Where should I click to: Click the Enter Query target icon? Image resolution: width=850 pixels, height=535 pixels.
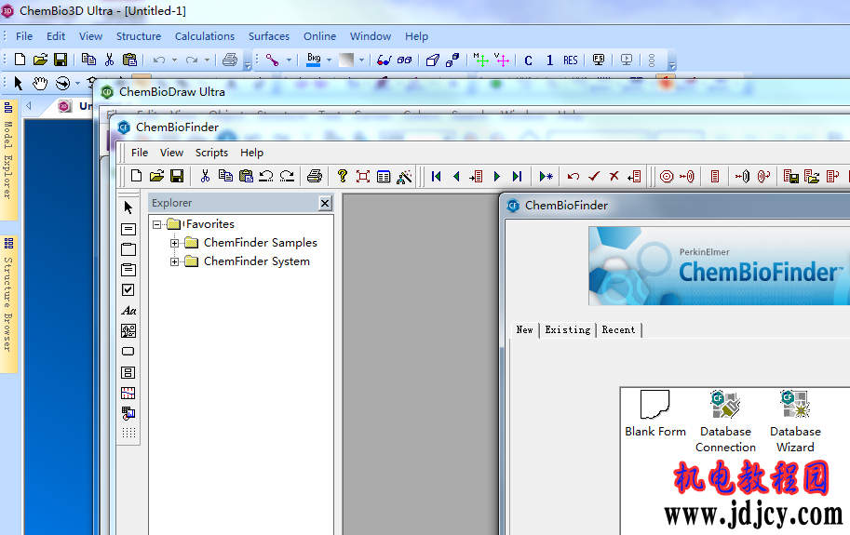click(x=667, y=177)
